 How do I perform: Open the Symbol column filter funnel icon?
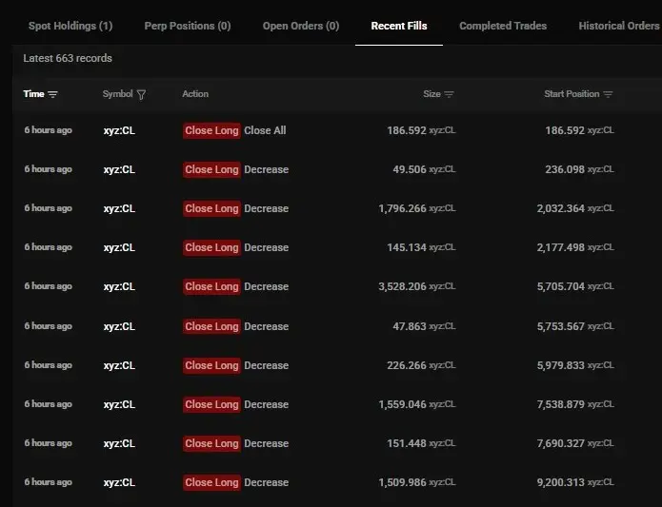point(141,94)
